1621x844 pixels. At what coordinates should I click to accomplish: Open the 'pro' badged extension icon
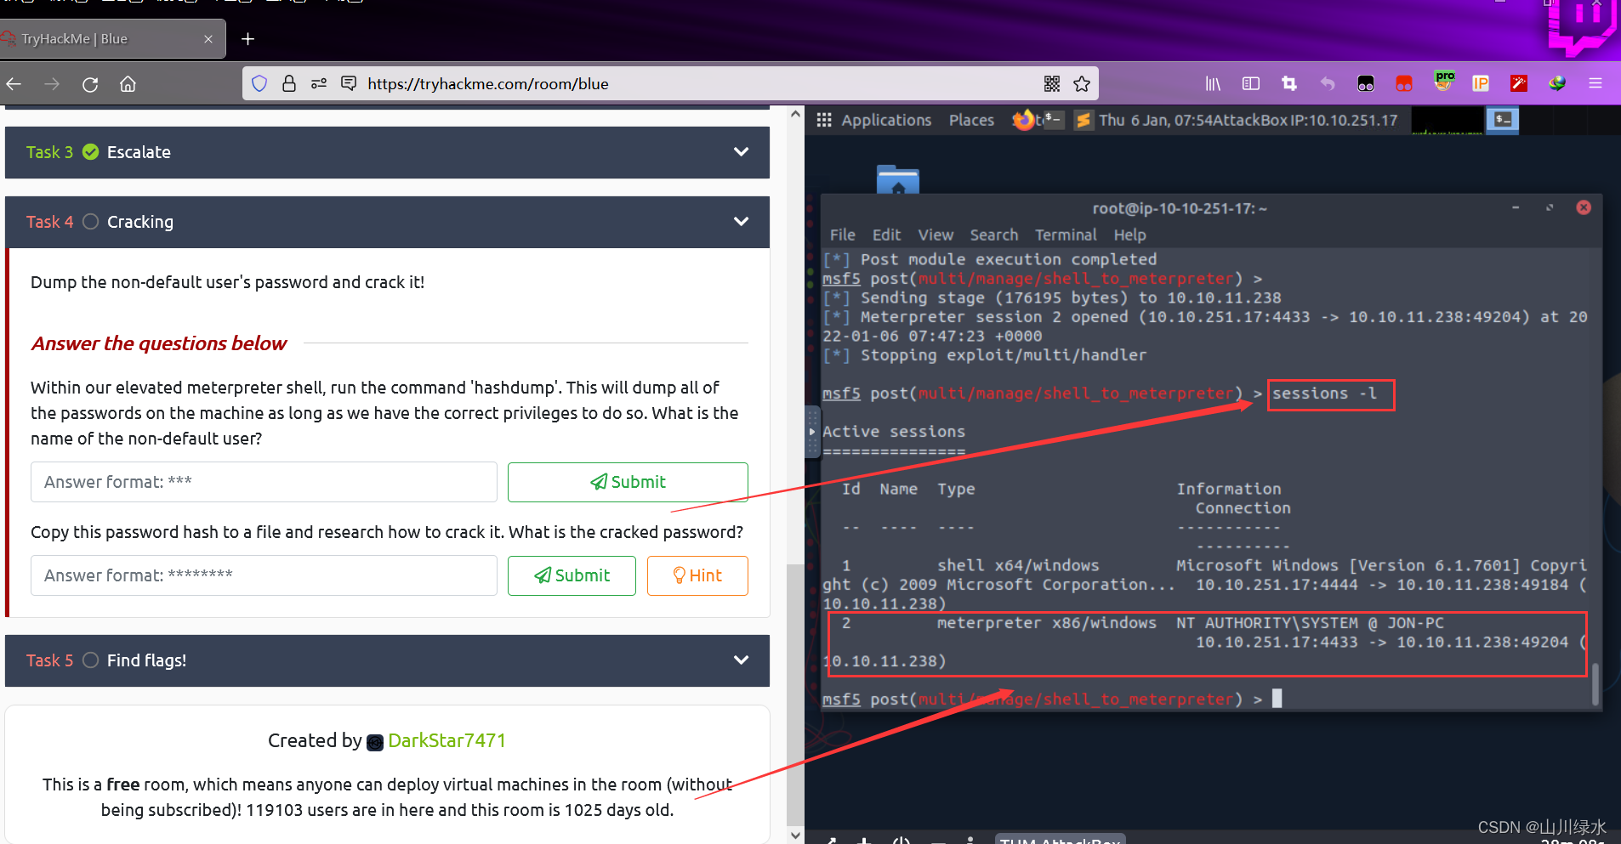pos(1443,82)
